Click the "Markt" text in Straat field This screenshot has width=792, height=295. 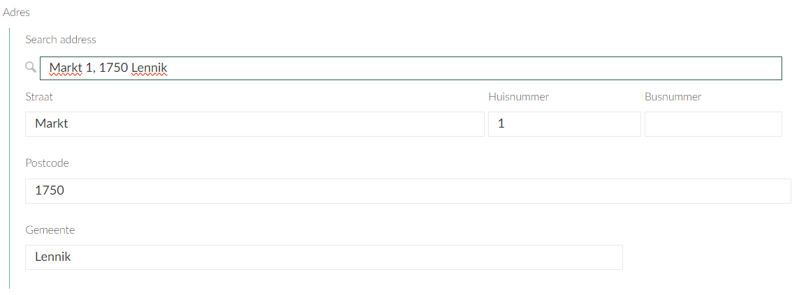click(52, 124)
